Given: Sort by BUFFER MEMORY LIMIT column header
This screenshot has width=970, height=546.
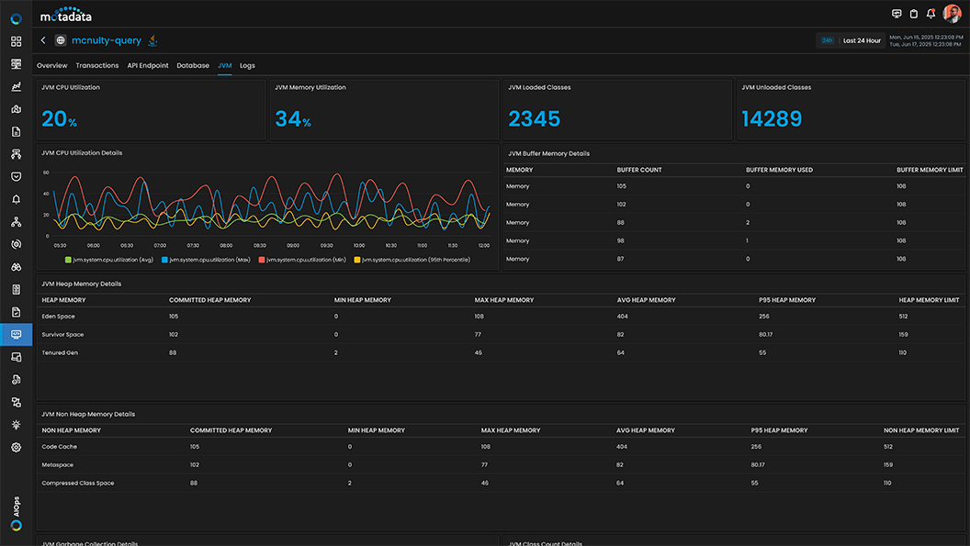Looking at the screenshot, I should coord(930,170).
